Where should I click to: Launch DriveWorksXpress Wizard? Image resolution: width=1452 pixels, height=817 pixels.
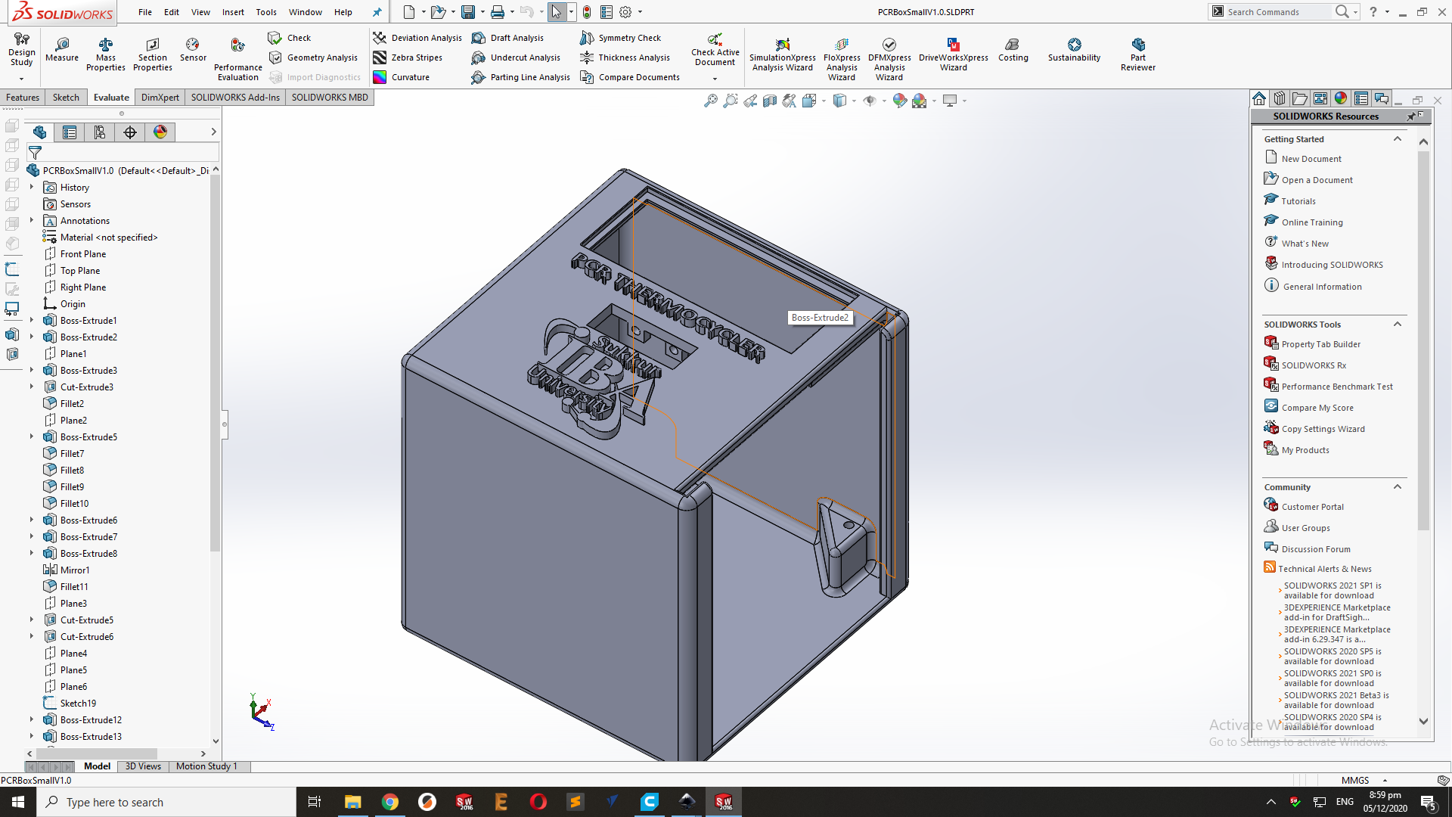click(954, 54)
